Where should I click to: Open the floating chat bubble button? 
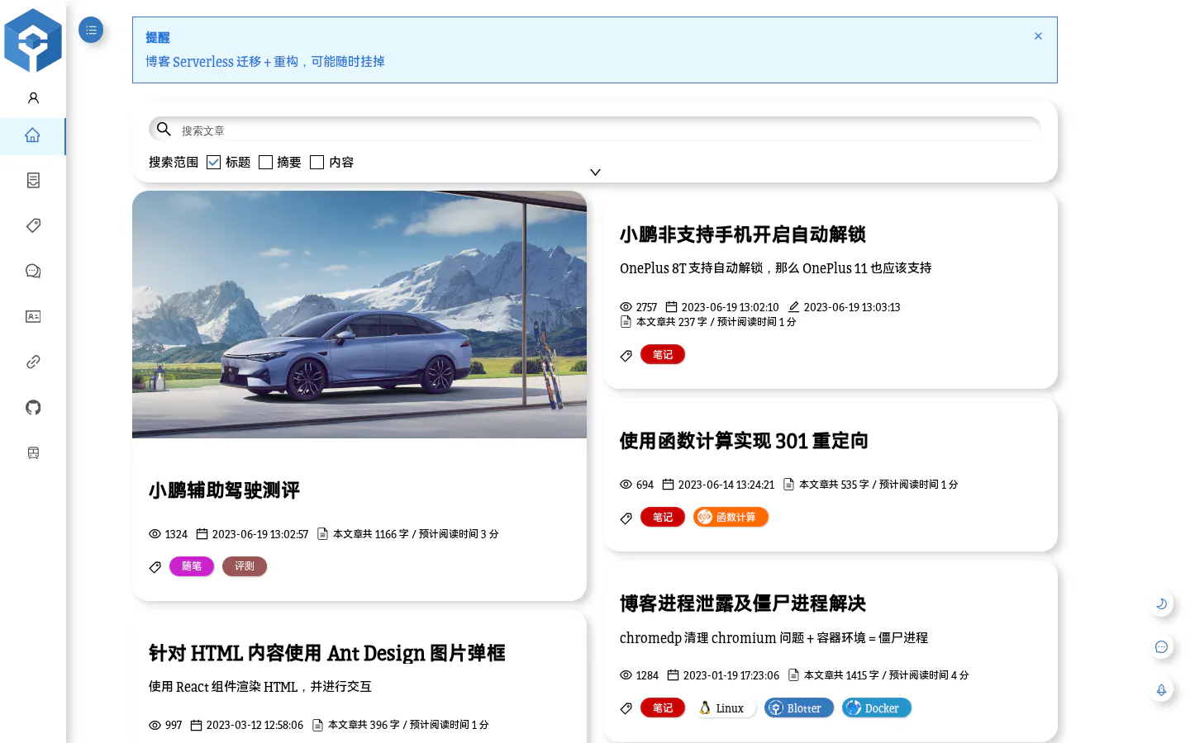(x=1161, y=646)
